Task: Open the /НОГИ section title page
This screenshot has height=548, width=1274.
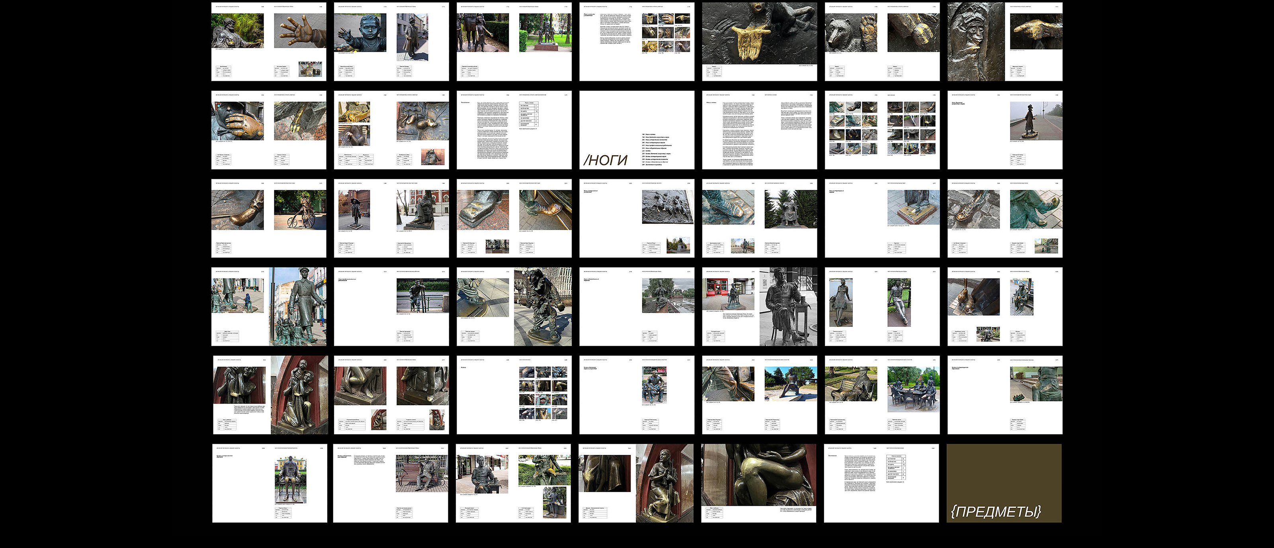Action: point(637,130)
